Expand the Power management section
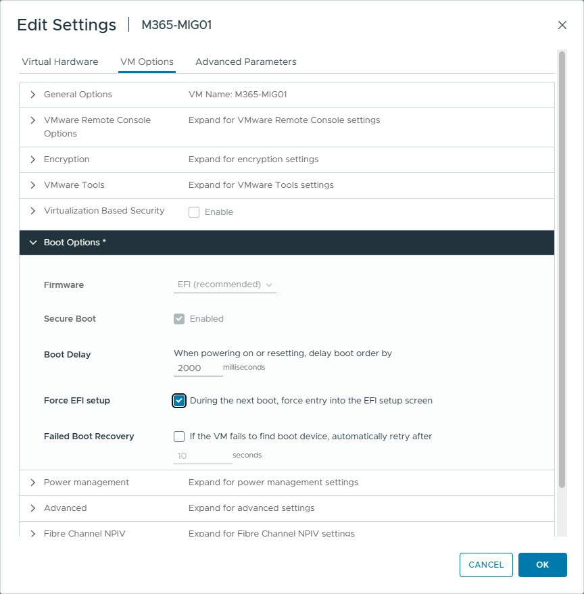 [32, 482]
